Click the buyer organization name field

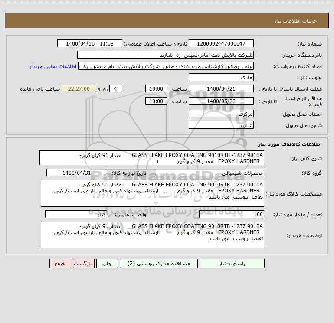click(x=165, y=55)
